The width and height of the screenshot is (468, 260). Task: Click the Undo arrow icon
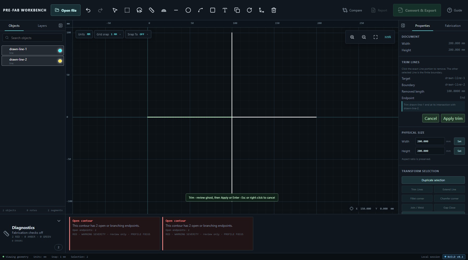coord(88,10)
